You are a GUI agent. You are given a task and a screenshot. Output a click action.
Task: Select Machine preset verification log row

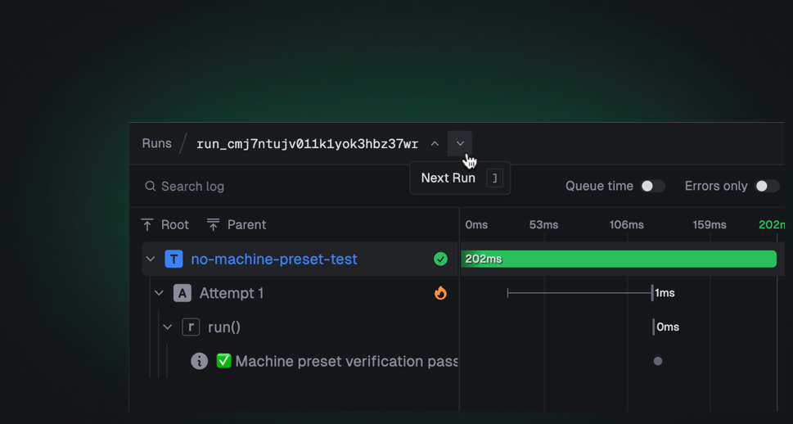[x=300, y=361]
